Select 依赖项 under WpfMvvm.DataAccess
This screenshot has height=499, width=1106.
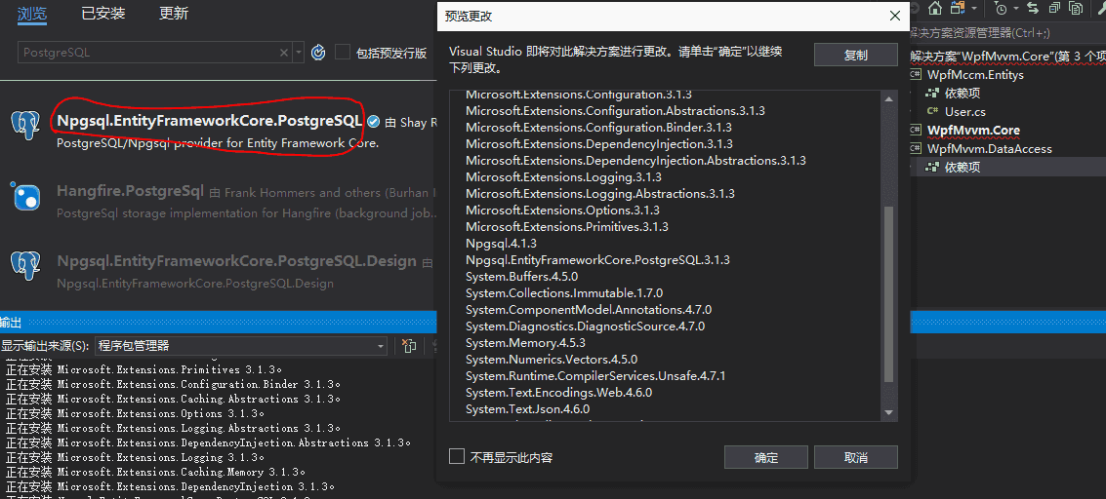point(963,167)
